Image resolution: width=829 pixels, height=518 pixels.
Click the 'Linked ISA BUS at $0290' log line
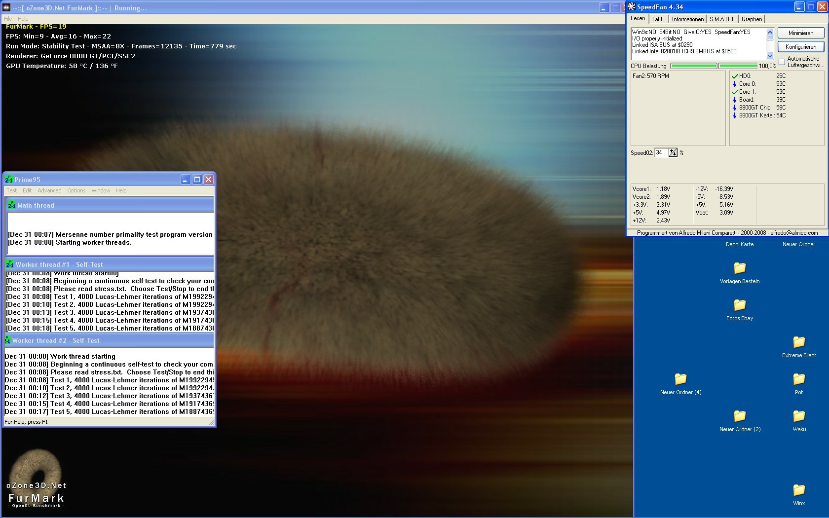point(662,45)
